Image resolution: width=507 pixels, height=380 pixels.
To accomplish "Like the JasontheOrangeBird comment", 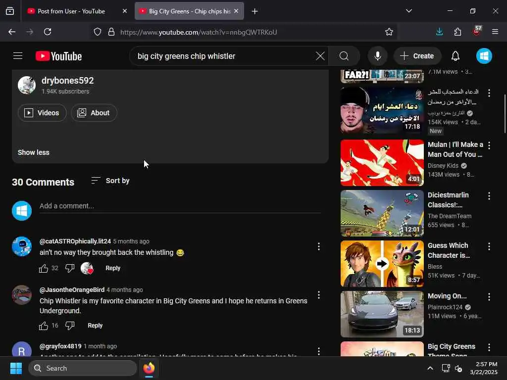I will [44, 326].
